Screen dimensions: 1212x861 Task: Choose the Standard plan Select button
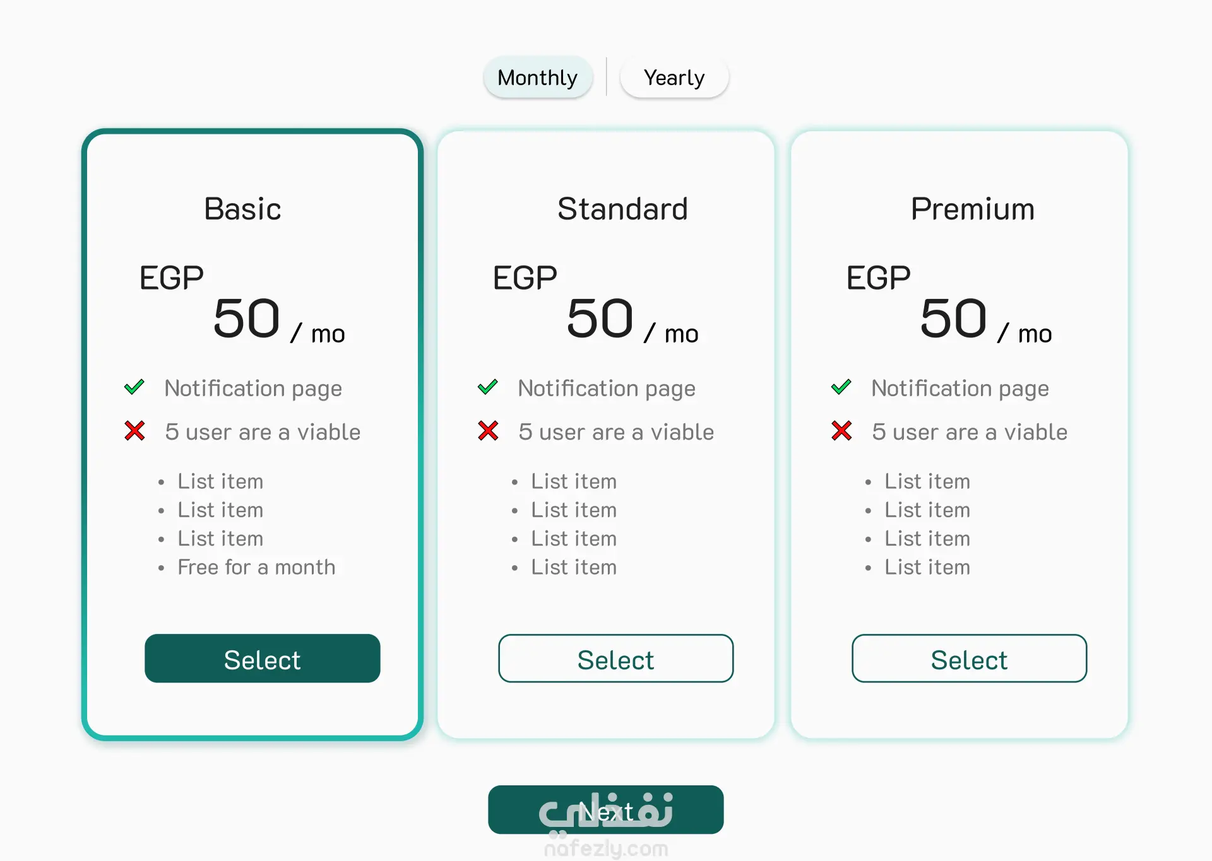coord(616,659)
